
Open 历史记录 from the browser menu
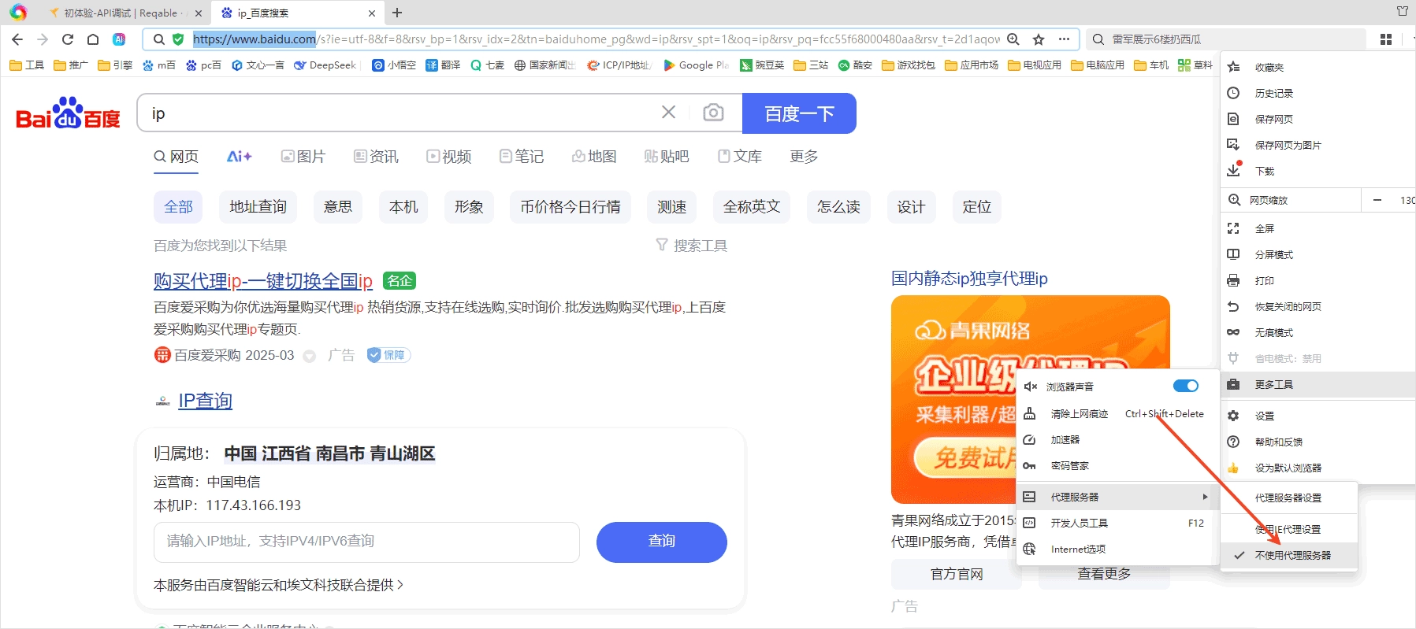click(1273, 93)
